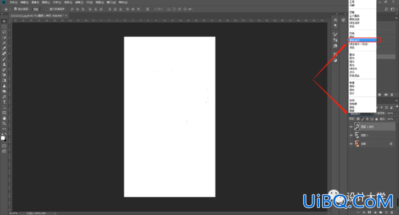
Task: Open the File menu
Action: [13, 2]
